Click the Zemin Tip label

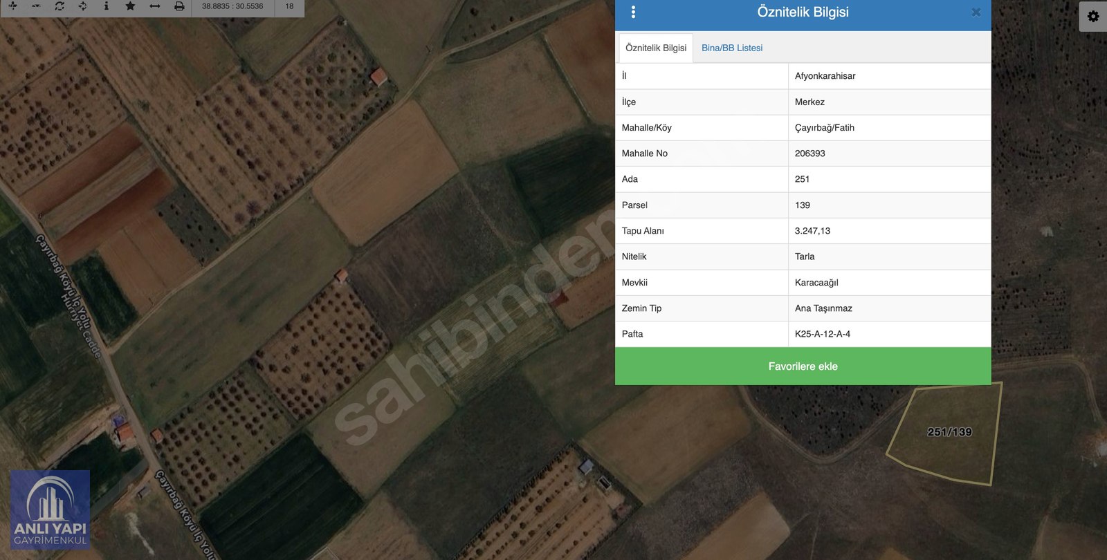tap(641, 308)
